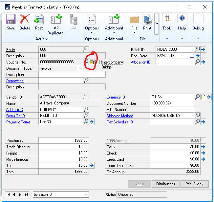Open Remit-To ID lookup magnifier

tap(86, 116)
